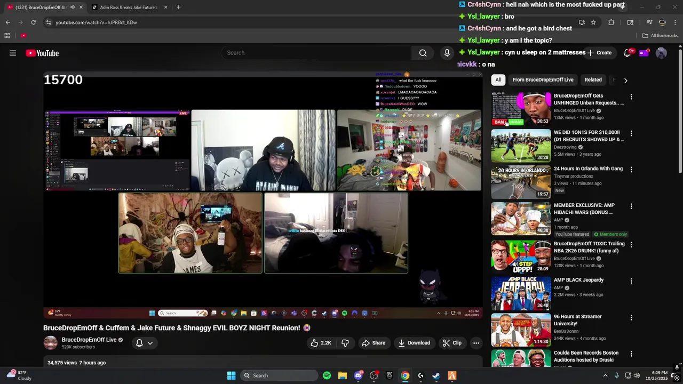Screen dimensions: 683x384
Task: Mute the playing YouTube tab audio
Action: coord(72,7)
